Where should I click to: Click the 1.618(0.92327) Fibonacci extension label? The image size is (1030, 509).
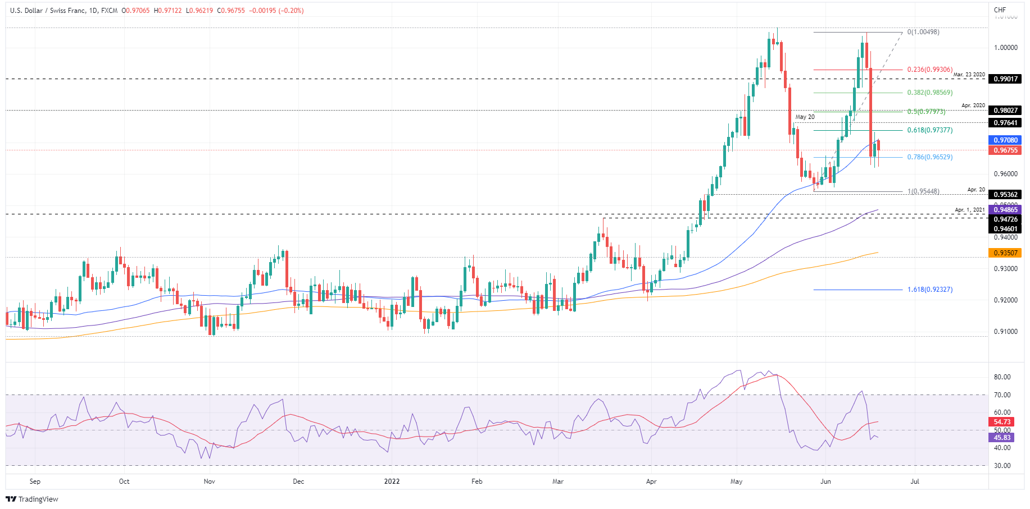930,290
